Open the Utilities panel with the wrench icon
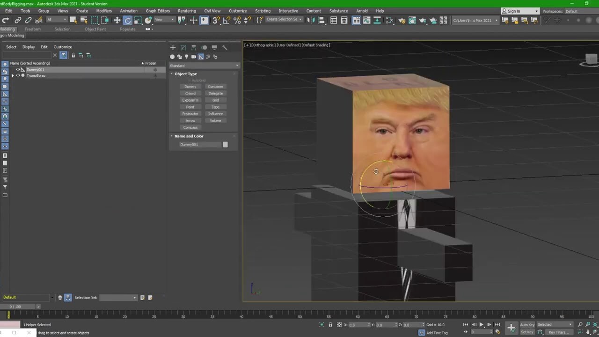599x337 pixels. coord(226,47)
